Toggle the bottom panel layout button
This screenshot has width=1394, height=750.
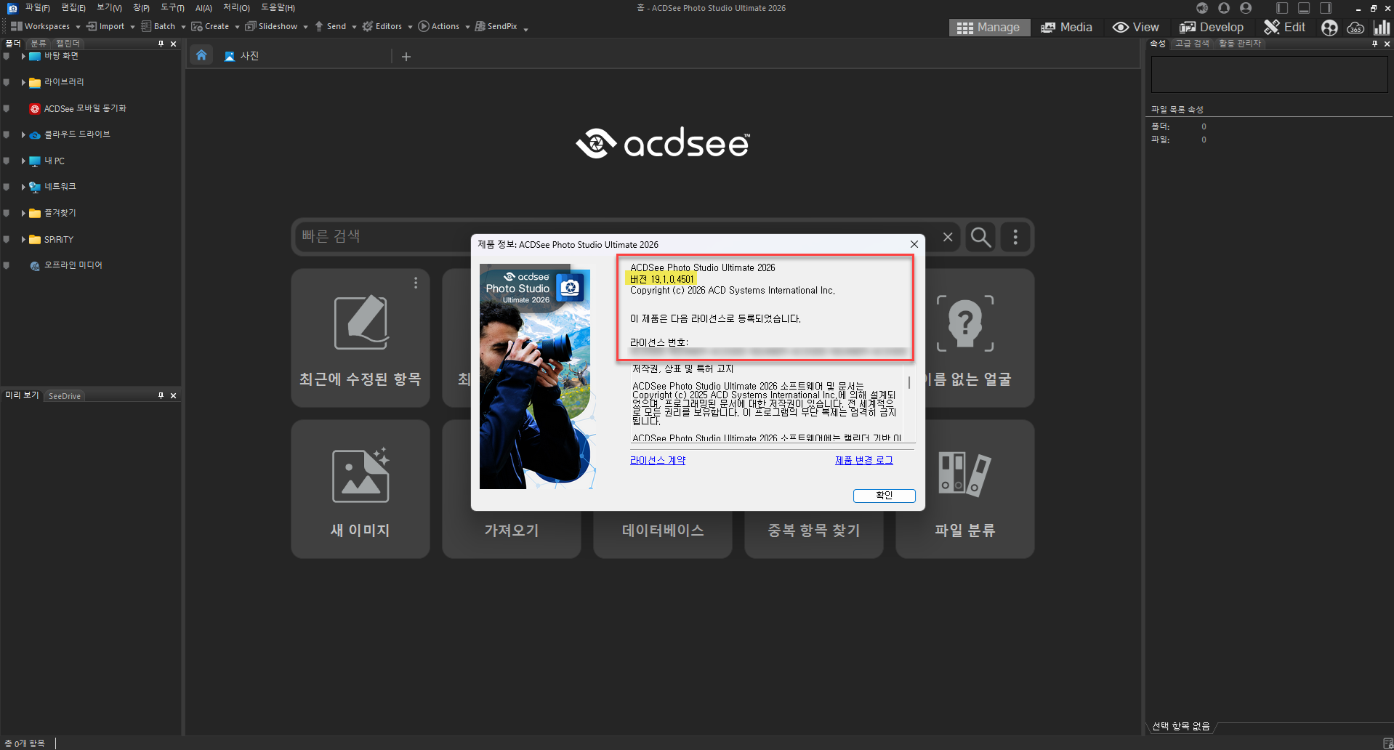pos(1304,8)
